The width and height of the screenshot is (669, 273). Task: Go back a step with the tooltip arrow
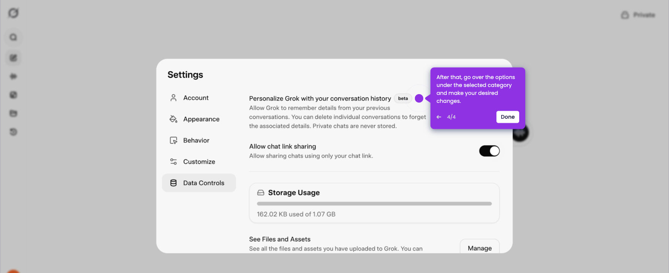pos(439,117)
